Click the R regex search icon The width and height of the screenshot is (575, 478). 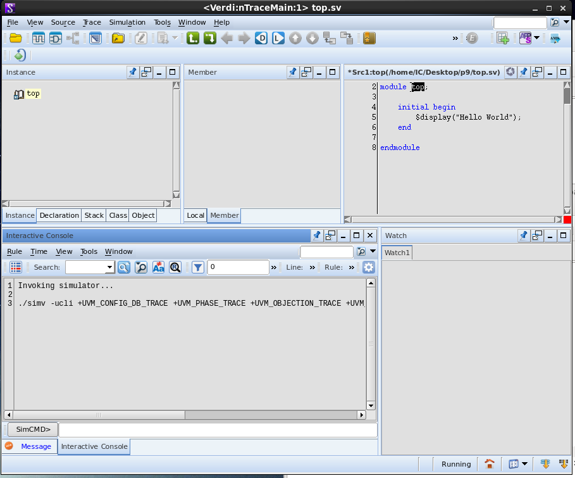(x=175, y=267)
